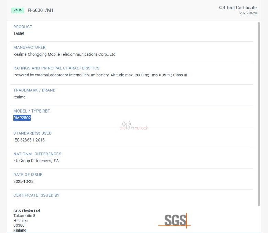
Task: Click the vertical scrollbar thumb
Action: 259,114
